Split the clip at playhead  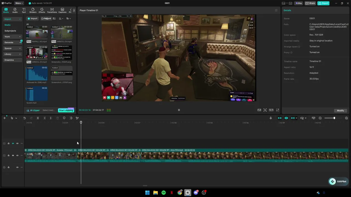(38, 118)
